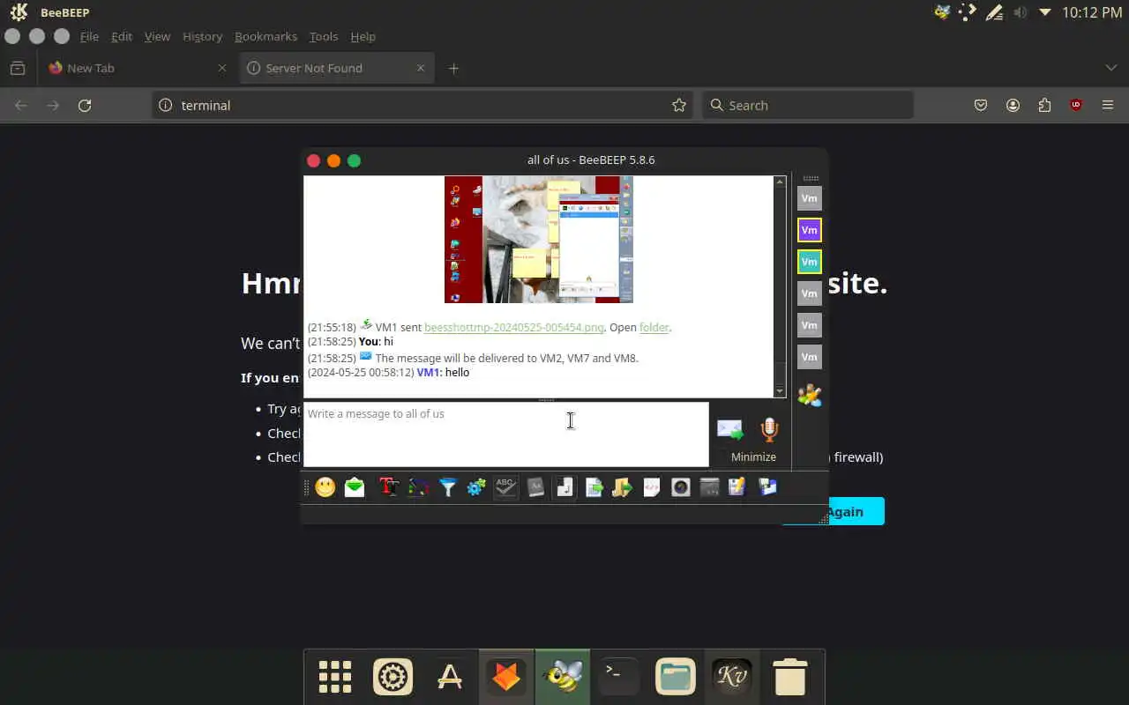This screenshot has height=705, width=1129.
Task: Open the Firefox File menu
Action: coord(89,36)
